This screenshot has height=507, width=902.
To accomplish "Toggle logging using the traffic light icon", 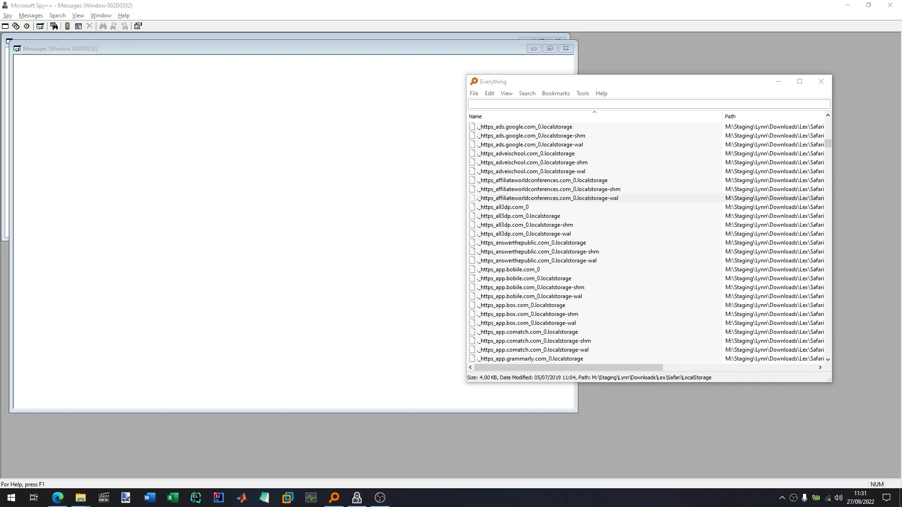I will (x=67, y=26).
